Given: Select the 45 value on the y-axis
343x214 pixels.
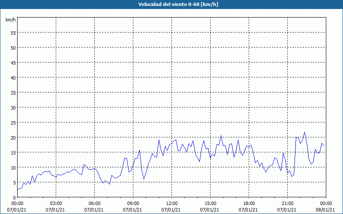Looking at the screenshot, I should [13, 62].
